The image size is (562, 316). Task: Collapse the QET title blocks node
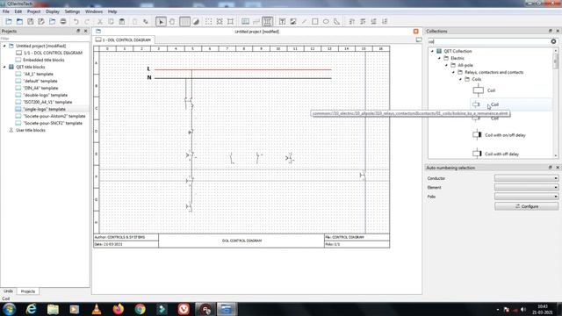point(4,67)
